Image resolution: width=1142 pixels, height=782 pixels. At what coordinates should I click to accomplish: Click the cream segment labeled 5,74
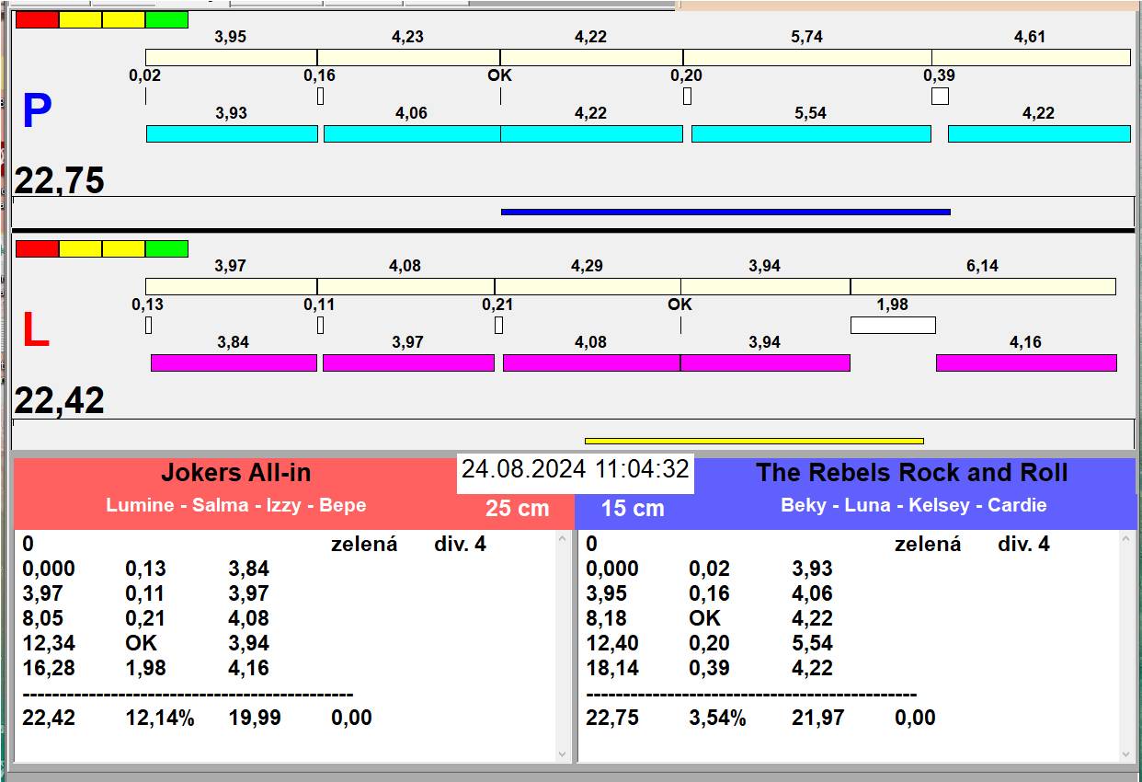(806, 57)
